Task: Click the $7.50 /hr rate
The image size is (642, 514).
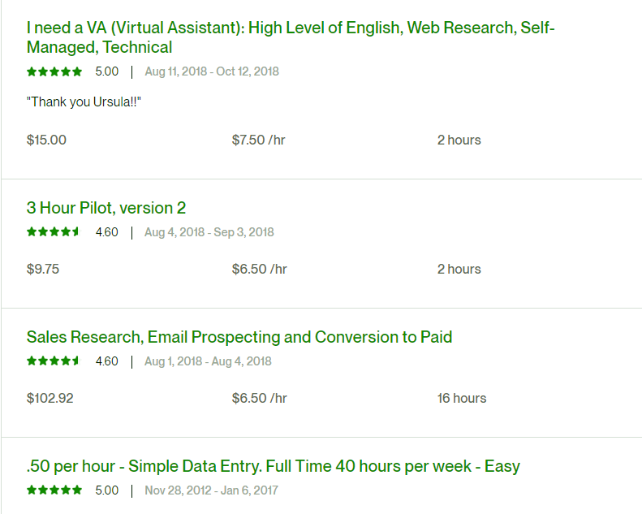Action: click(258, 140)
